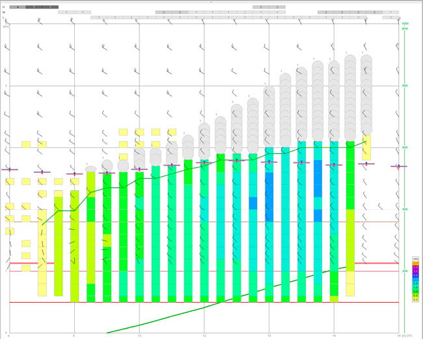The image size is (423, 339).
Task: Select the 0.0 yellow legend swatch
Action: tap(415, 299)
